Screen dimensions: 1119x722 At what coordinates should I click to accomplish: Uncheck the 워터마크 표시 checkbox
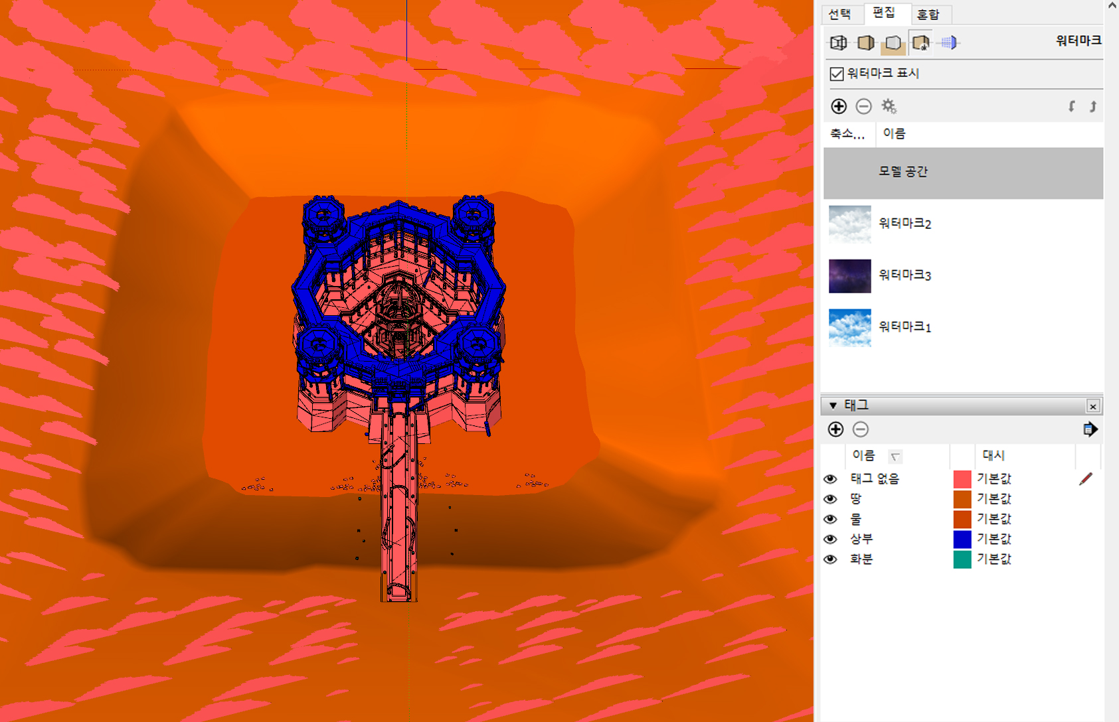coord(837,74)
